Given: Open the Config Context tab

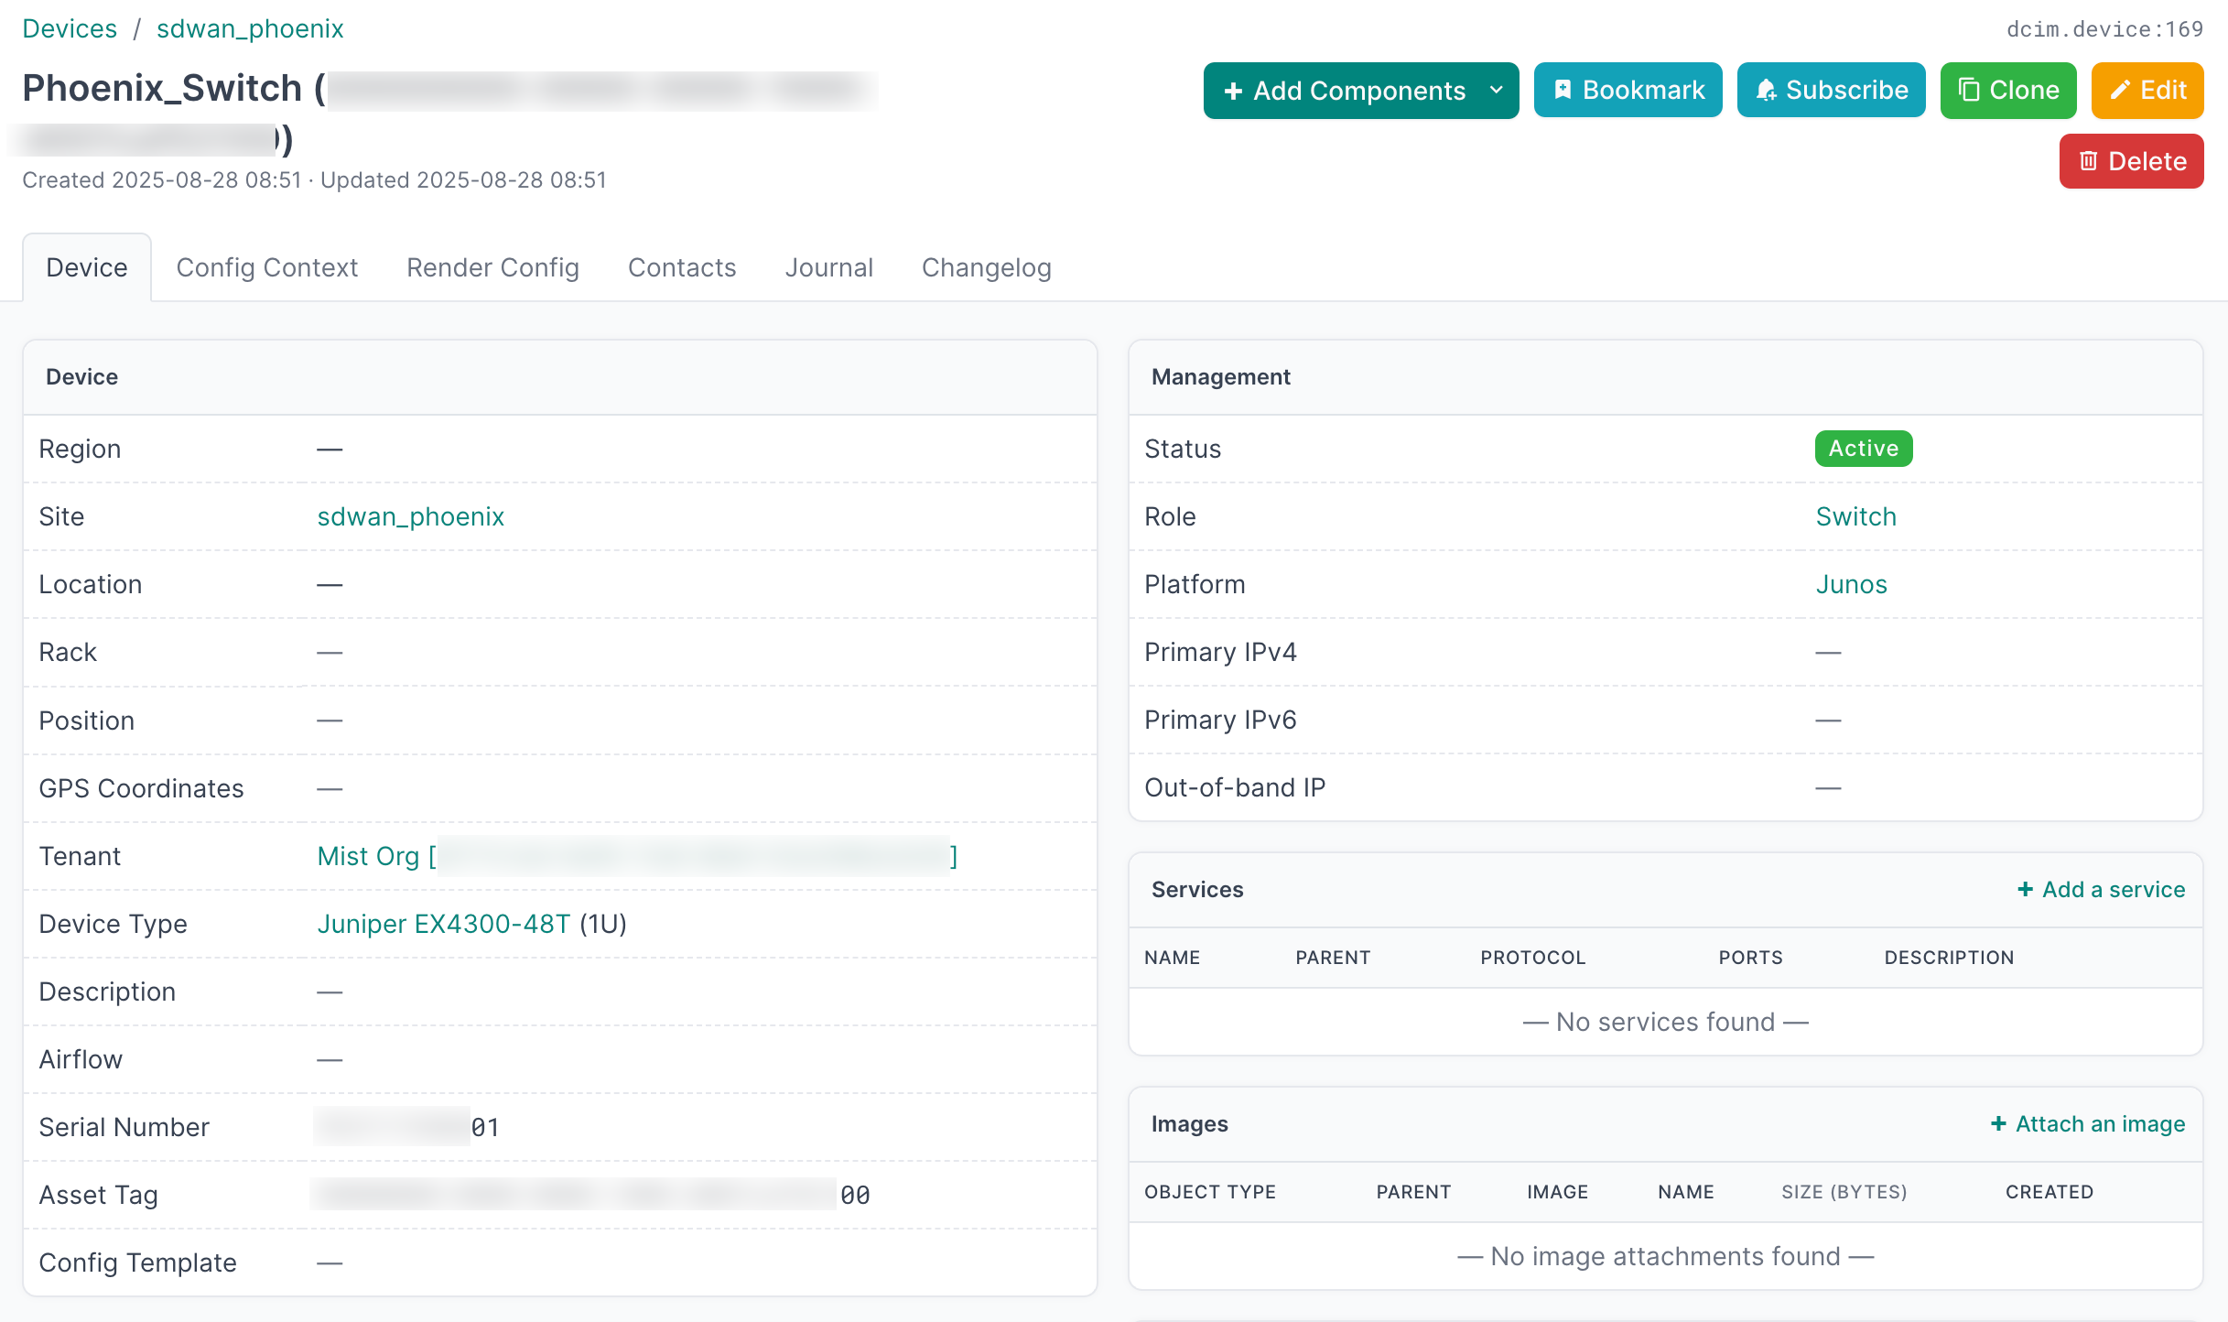Looking at the screenshot, I should point(266,267).
